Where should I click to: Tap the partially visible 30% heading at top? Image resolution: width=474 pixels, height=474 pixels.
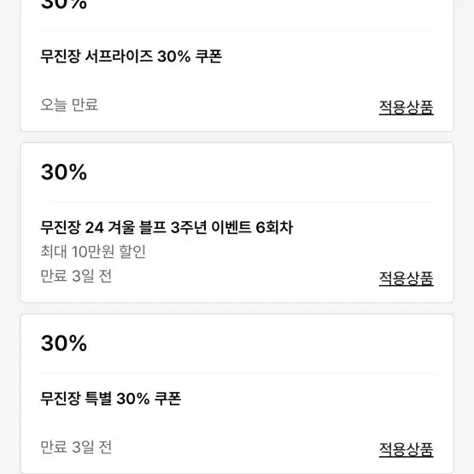[64, 4]
